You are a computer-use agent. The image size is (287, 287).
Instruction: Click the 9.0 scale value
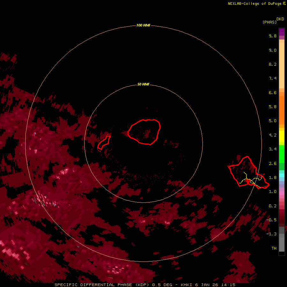tap(273, 50)
